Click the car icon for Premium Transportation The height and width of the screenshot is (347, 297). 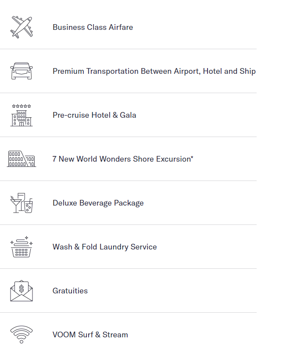point(21,71)
